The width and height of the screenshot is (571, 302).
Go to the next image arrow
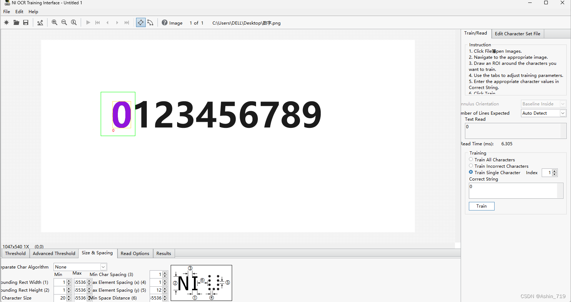pyautogui.click(x=117, y=22)
